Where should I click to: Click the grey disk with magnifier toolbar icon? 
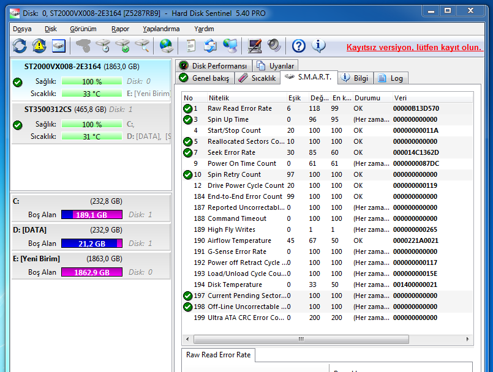pos(142,46)
